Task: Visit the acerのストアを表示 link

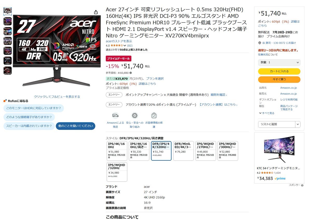Action: (119, 41)
